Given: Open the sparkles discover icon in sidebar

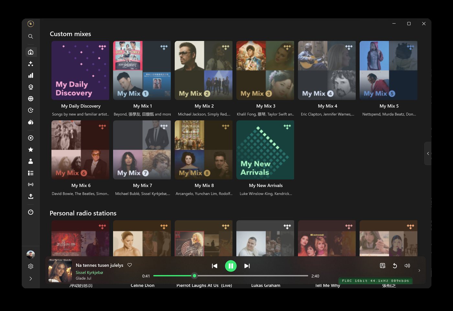Looking at the screenshot, I should 31,64.
